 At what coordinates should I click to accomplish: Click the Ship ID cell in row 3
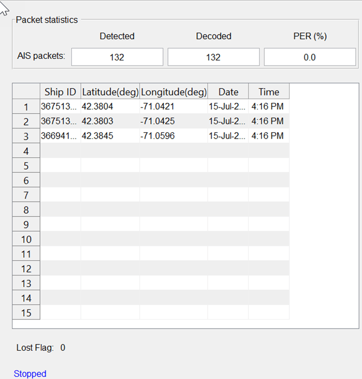[61, 136]
